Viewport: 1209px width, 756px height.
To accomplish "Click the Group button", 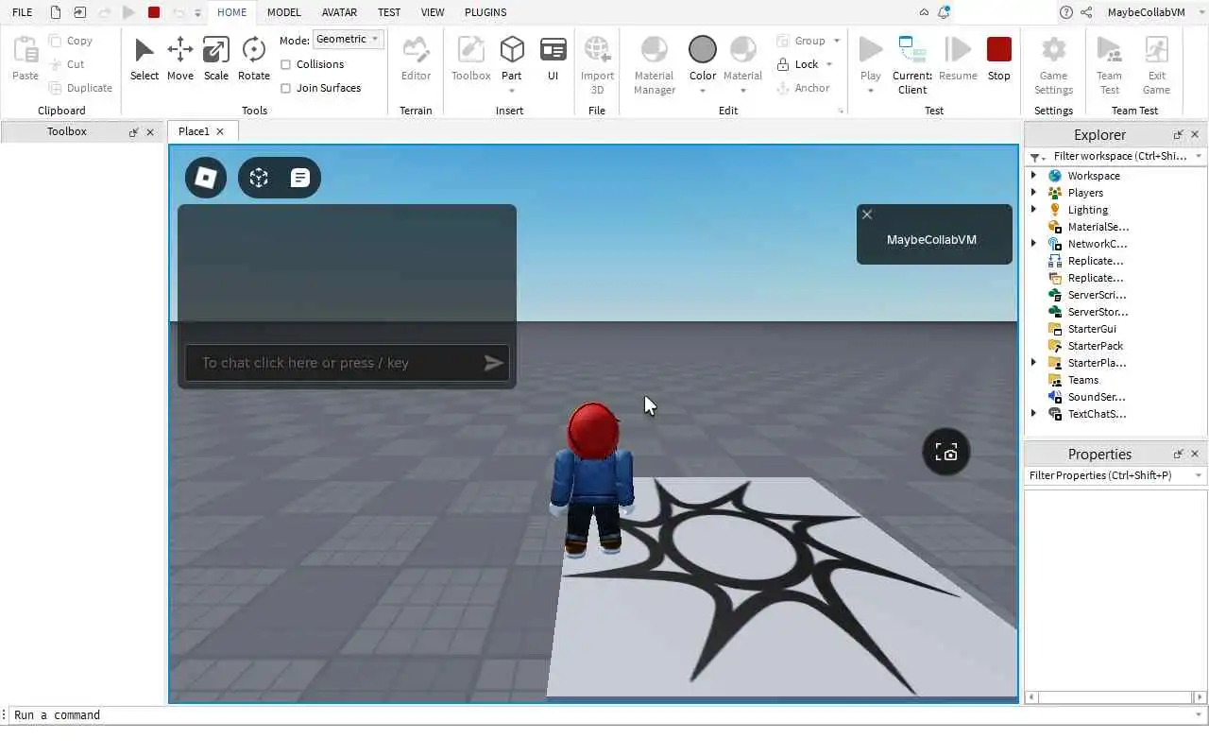I will (x=801, y=41).
